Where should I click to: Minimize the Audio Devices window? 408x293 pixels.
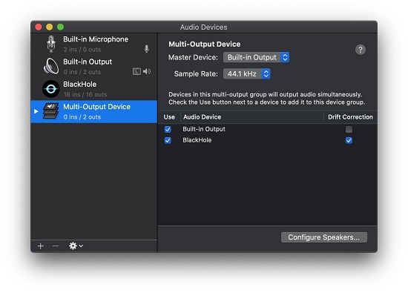pos(50,27)
